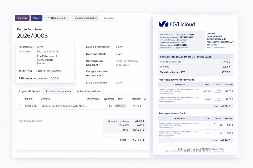Open column options icon next to Montant

click(x=145, y=99)
